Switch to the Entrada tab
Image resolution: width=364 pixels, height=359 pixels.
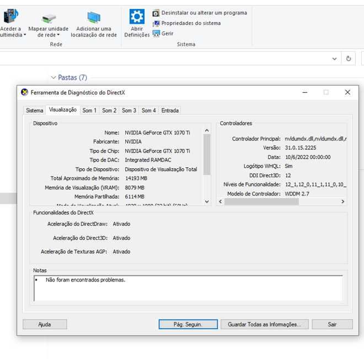170,110
